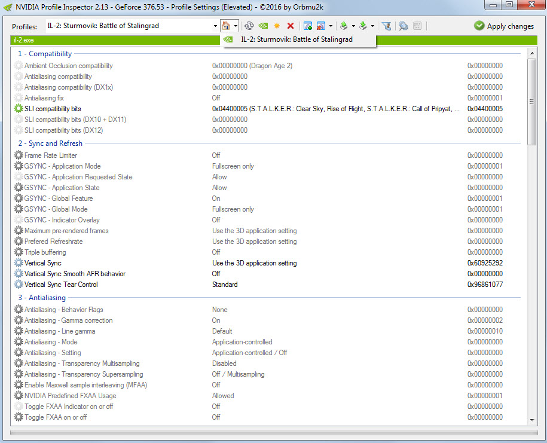547x443 pixels.
Task: Click the gear icon beside SLI compatibility bits
Action: pyautogui.click(x=19, y=108)
